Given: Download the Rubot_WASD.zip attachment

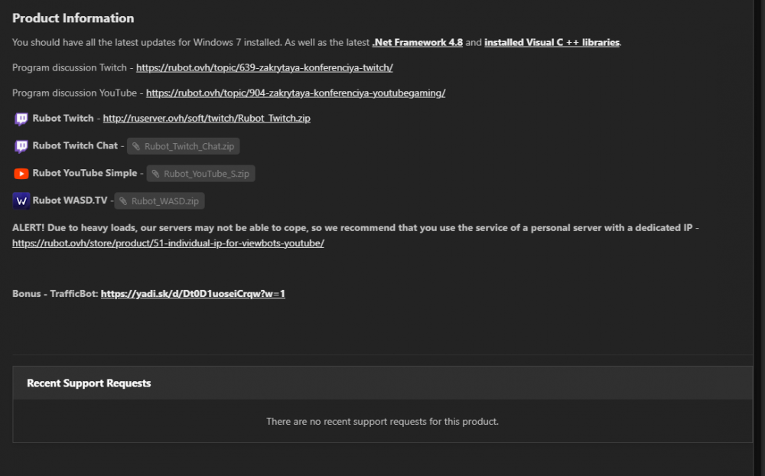Looking at the screenshot, I should point(164,201).
